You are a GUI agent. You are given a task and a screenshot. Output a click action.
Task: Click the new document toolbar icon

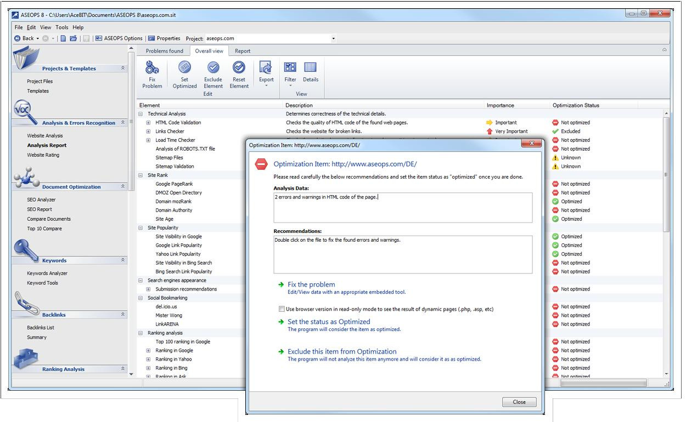63,38
